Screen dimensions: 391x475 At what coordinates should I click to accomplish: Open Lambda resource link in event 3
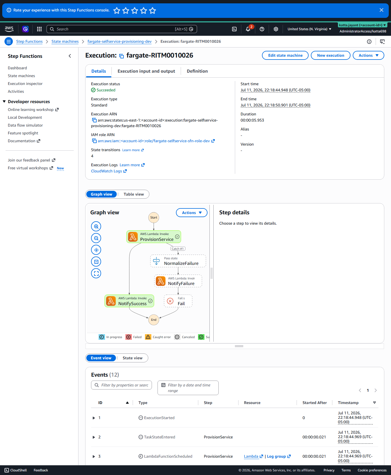coord(253,456)
